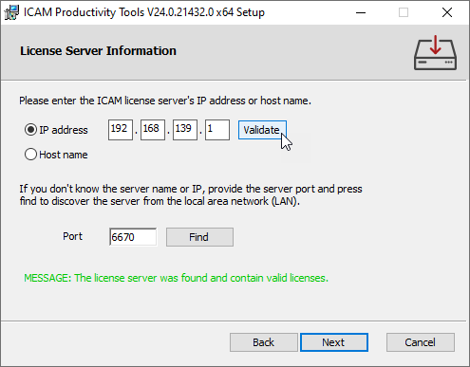Click the Port label
Viewport: 470px width, 367px height.
[72, 236]
